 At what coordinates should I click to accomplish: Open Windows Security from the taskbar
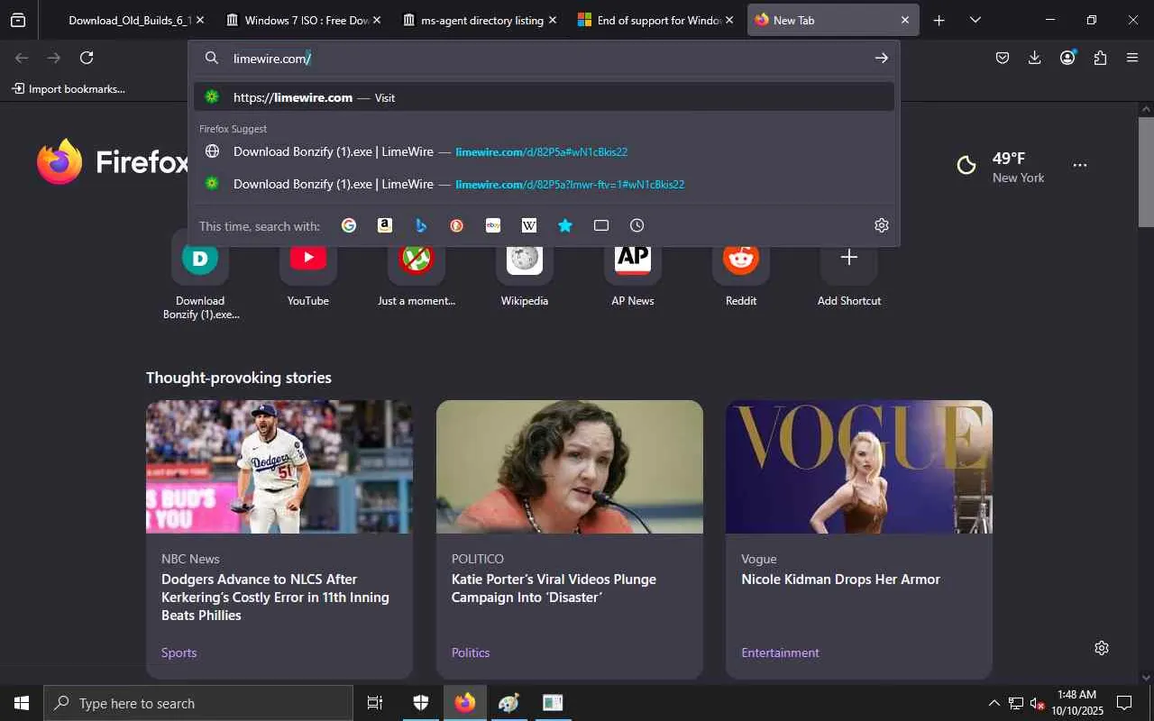[421, 703]
